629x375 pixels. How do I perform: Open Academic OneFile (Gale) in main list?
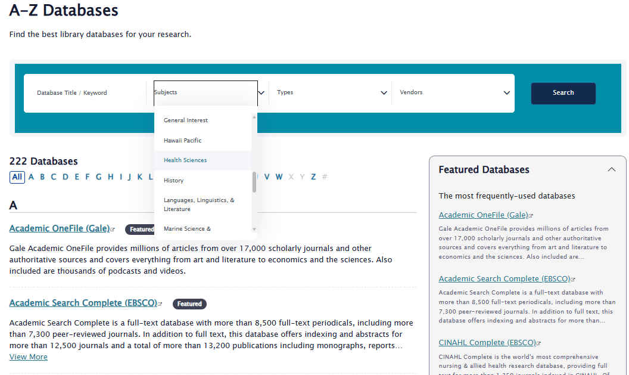point(60,228)
